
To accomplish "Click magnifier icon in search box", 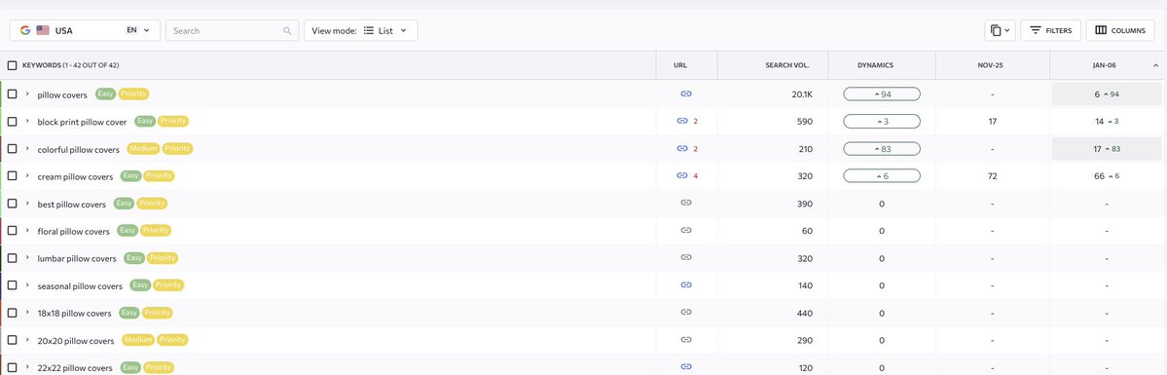I will tap(287, 31).
